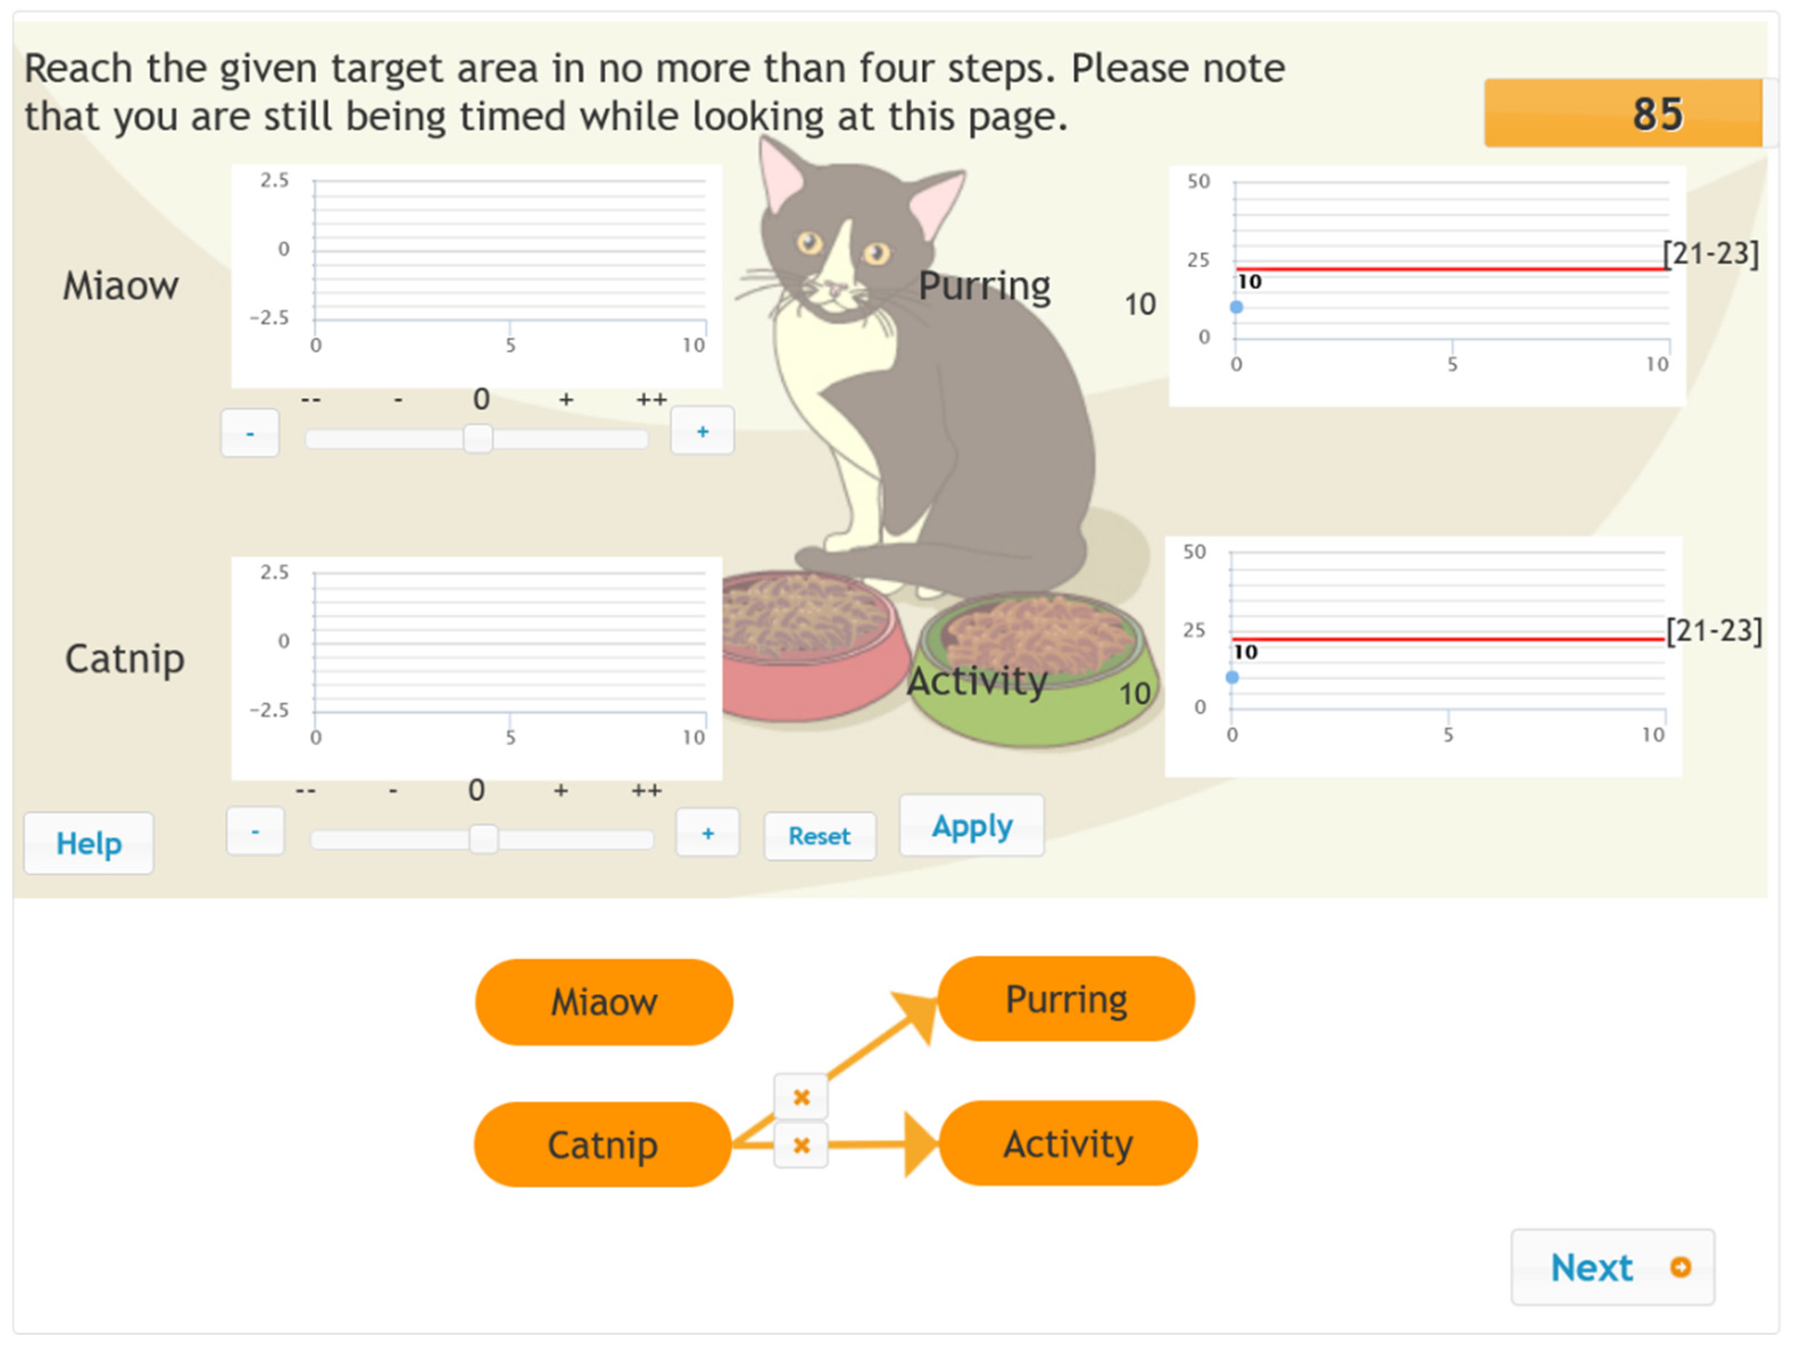Select the Miaow node in the diagram
Viewport: 1793px width, 1346px height.
tap(604, 1003)
